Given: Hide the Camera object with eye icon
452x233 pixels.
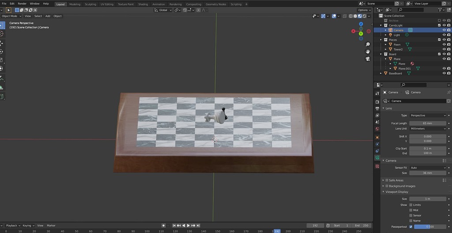Looking at the screenshot, I should click(x=444, y=30).
